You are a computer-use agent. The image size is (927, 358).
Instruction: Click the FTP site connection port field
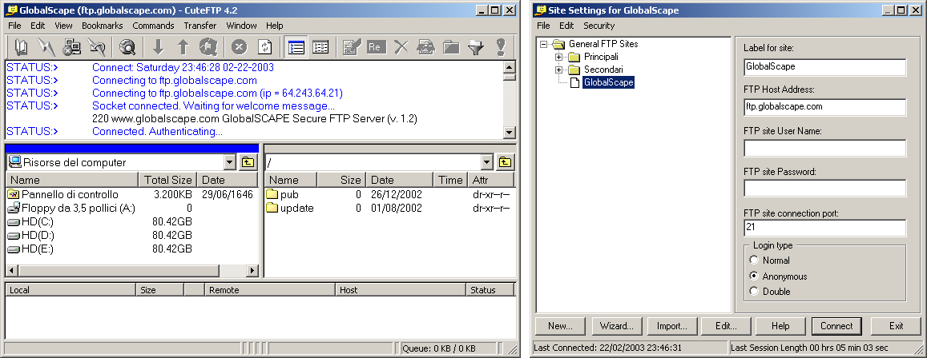pos(824,228)
